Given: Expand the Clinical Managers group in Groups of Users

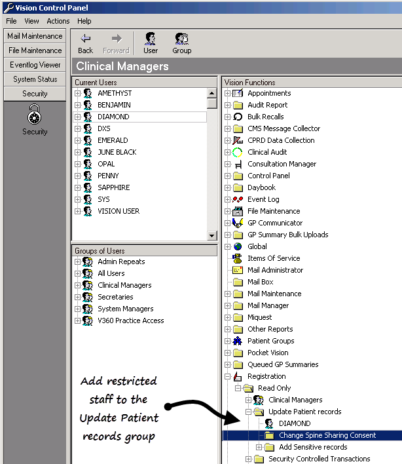Looking at the screenshot, I should pyautogui.click(x=77, y=285).
